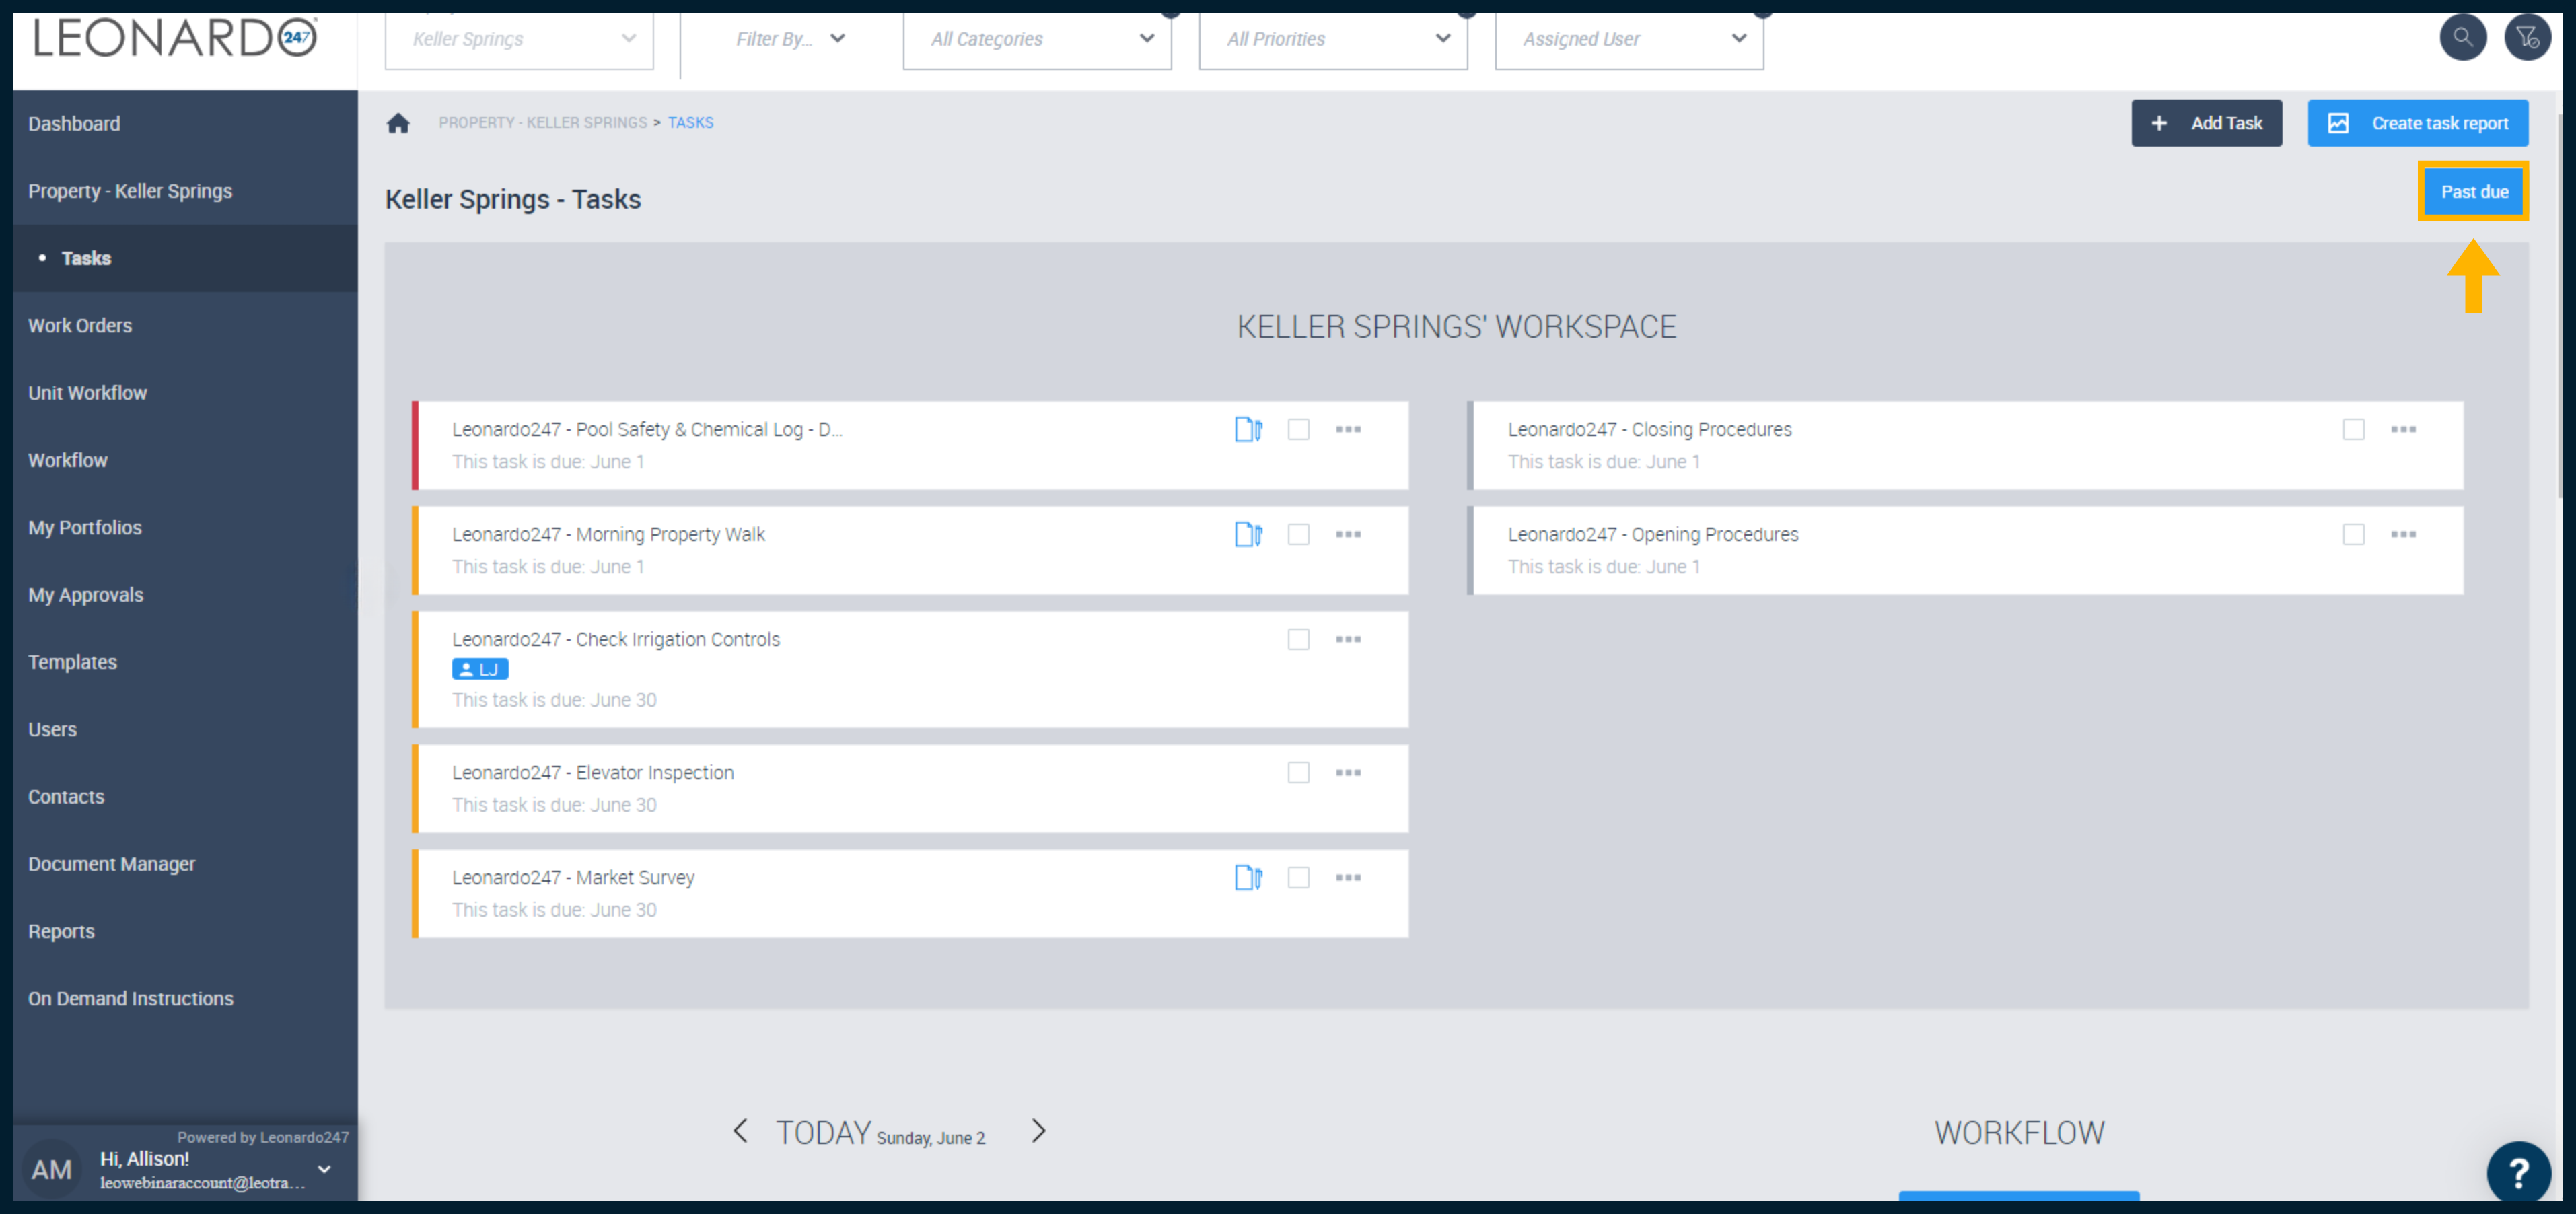
Task: Click the Create task report button
Action: tap(2417, 123)
